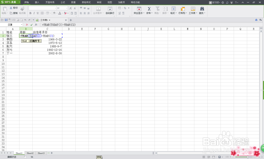
Task: Toggle bold formatting
Action: point(30,13)
